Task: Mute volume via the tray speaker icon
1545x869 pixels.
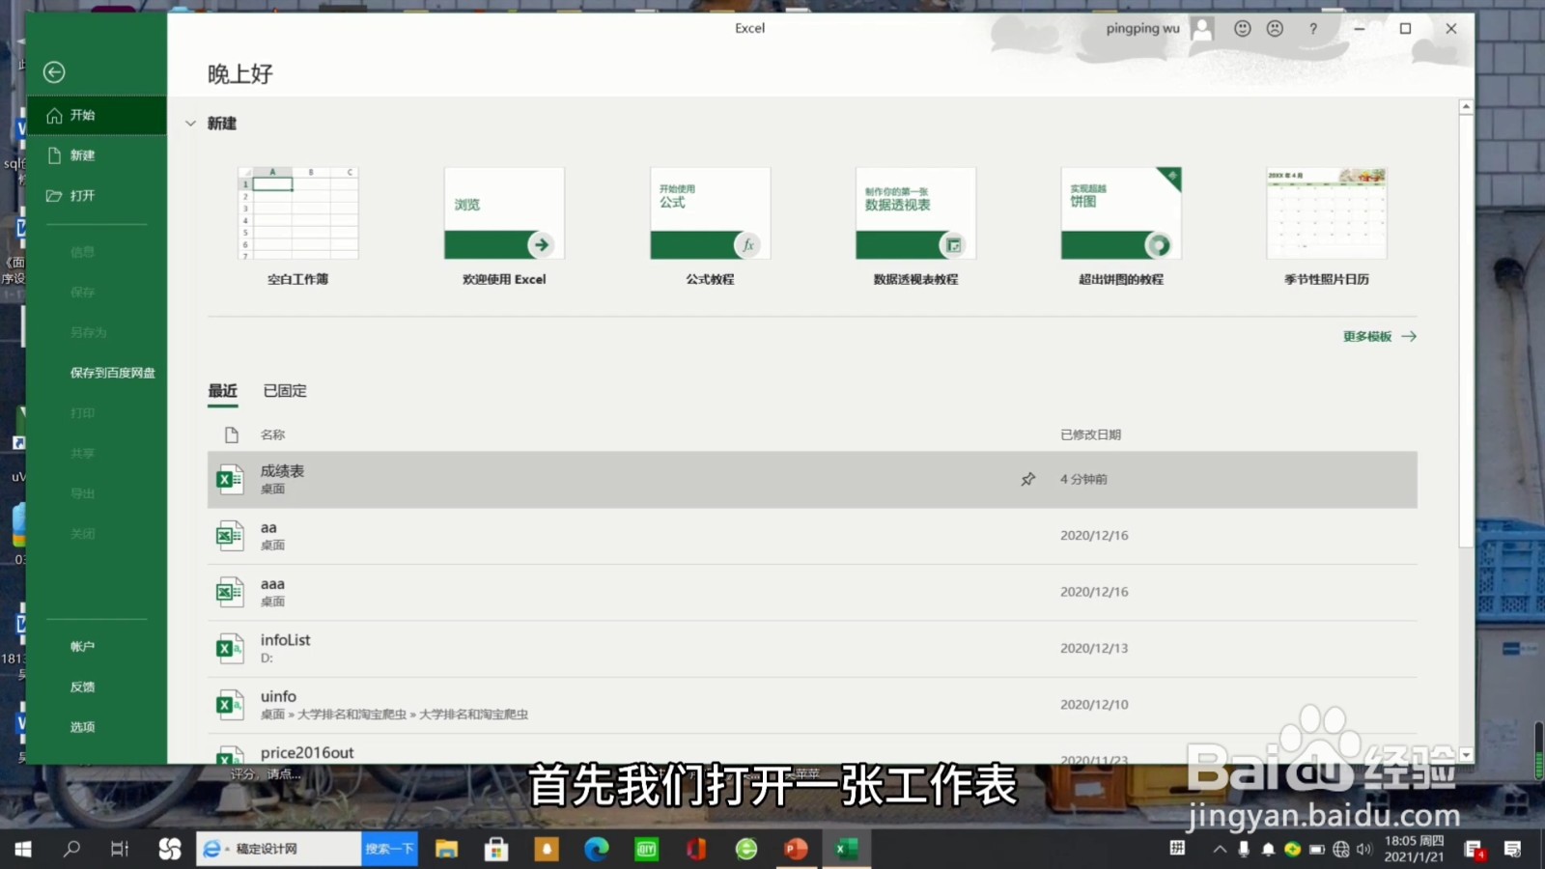Action: click(x=1365, y=849)
